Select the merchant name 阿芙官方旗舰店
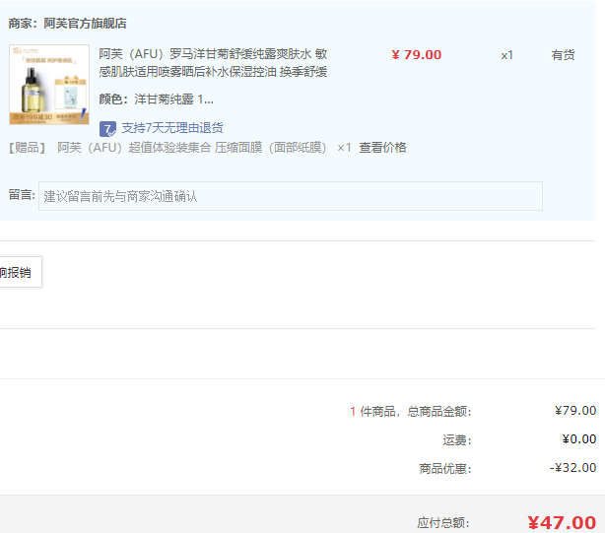The image size is (605, 533). click(85, 23)
